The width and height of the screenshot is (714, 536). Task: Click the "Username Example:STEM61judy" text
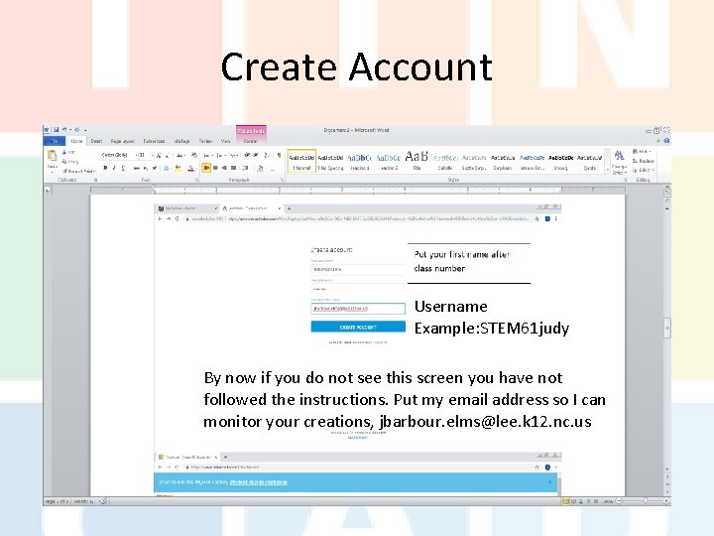[x=492, y=318]
